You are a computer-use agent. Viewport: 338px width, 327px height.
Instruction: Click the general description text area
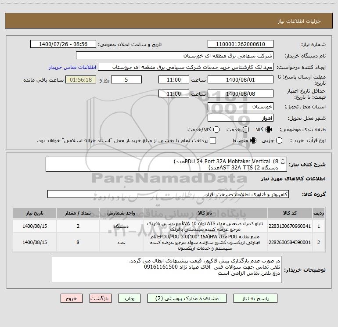(x=166, y=164)
